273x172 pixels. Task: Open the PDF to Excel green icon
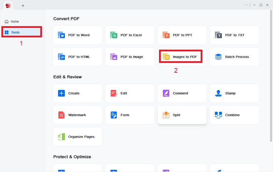[114, 35]
